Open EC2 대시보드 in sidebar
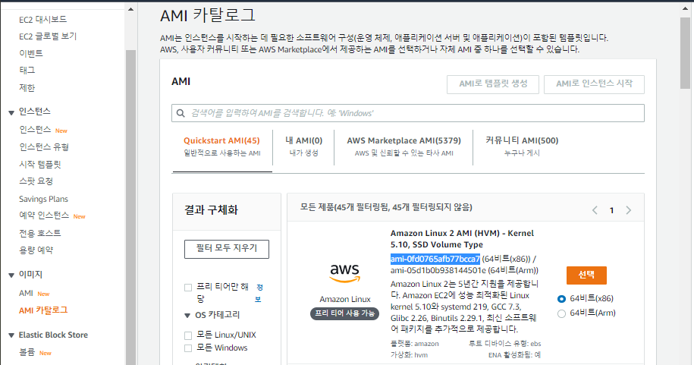 pyautogui.click(x=42, y=20)
